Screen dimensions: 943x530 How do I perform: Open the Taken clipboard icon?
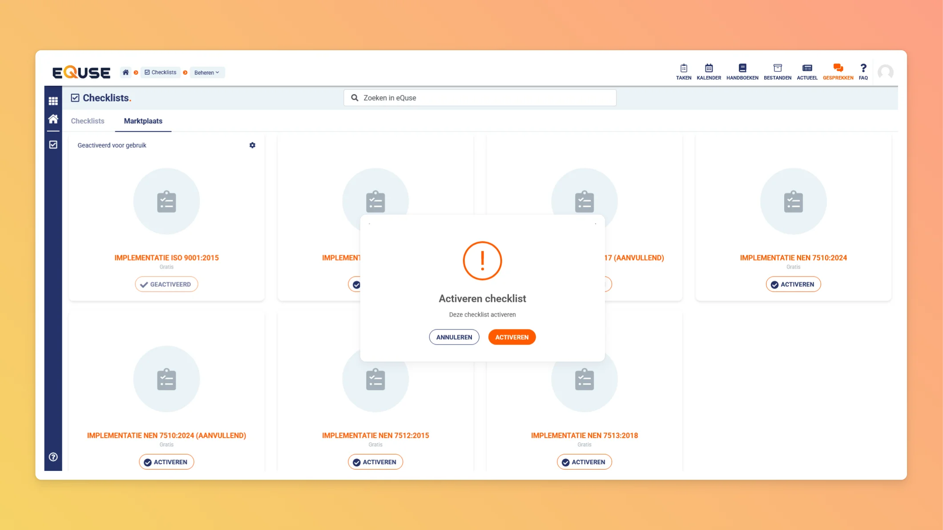point(683,68)
